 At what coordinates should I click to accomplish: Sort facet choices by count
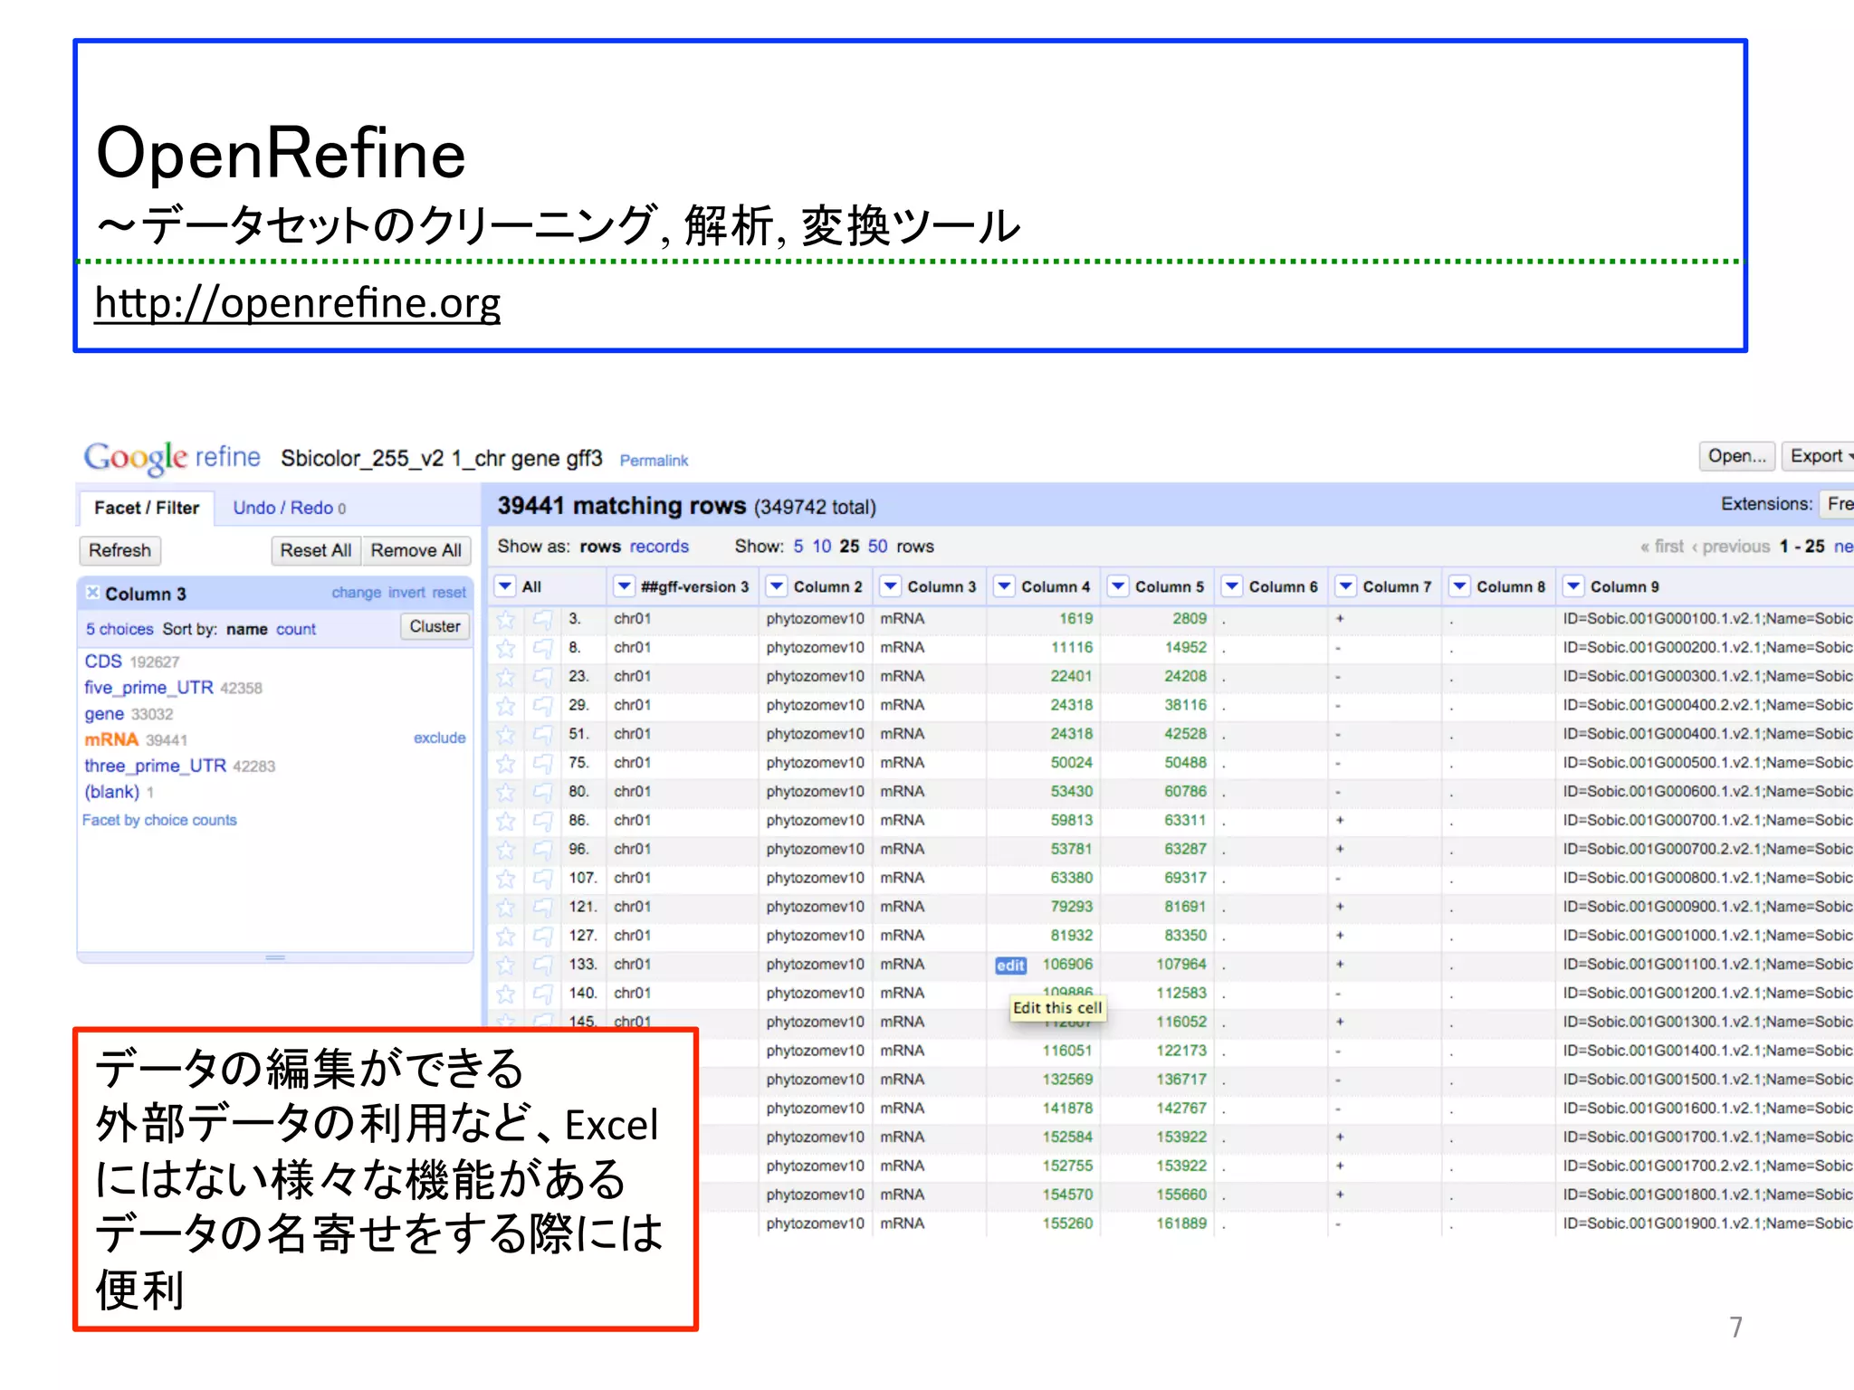[296, 629]
